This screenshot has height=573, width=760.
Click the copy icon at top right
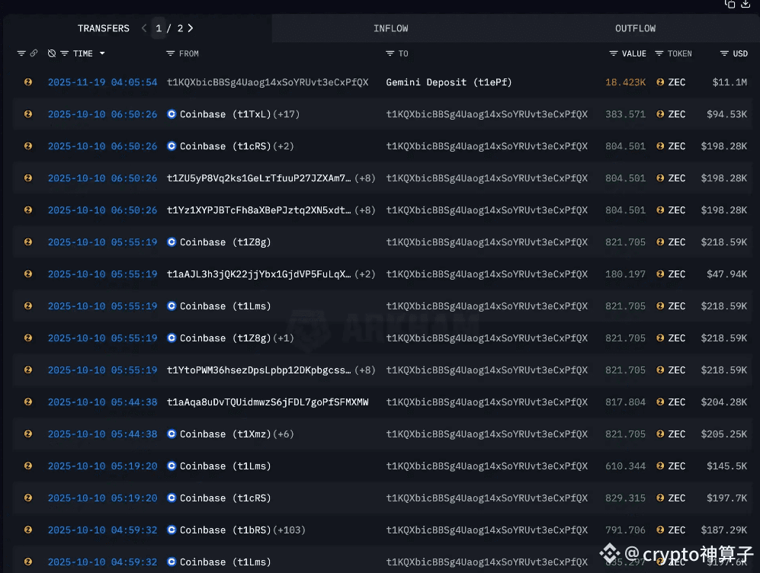coord(730,4)
